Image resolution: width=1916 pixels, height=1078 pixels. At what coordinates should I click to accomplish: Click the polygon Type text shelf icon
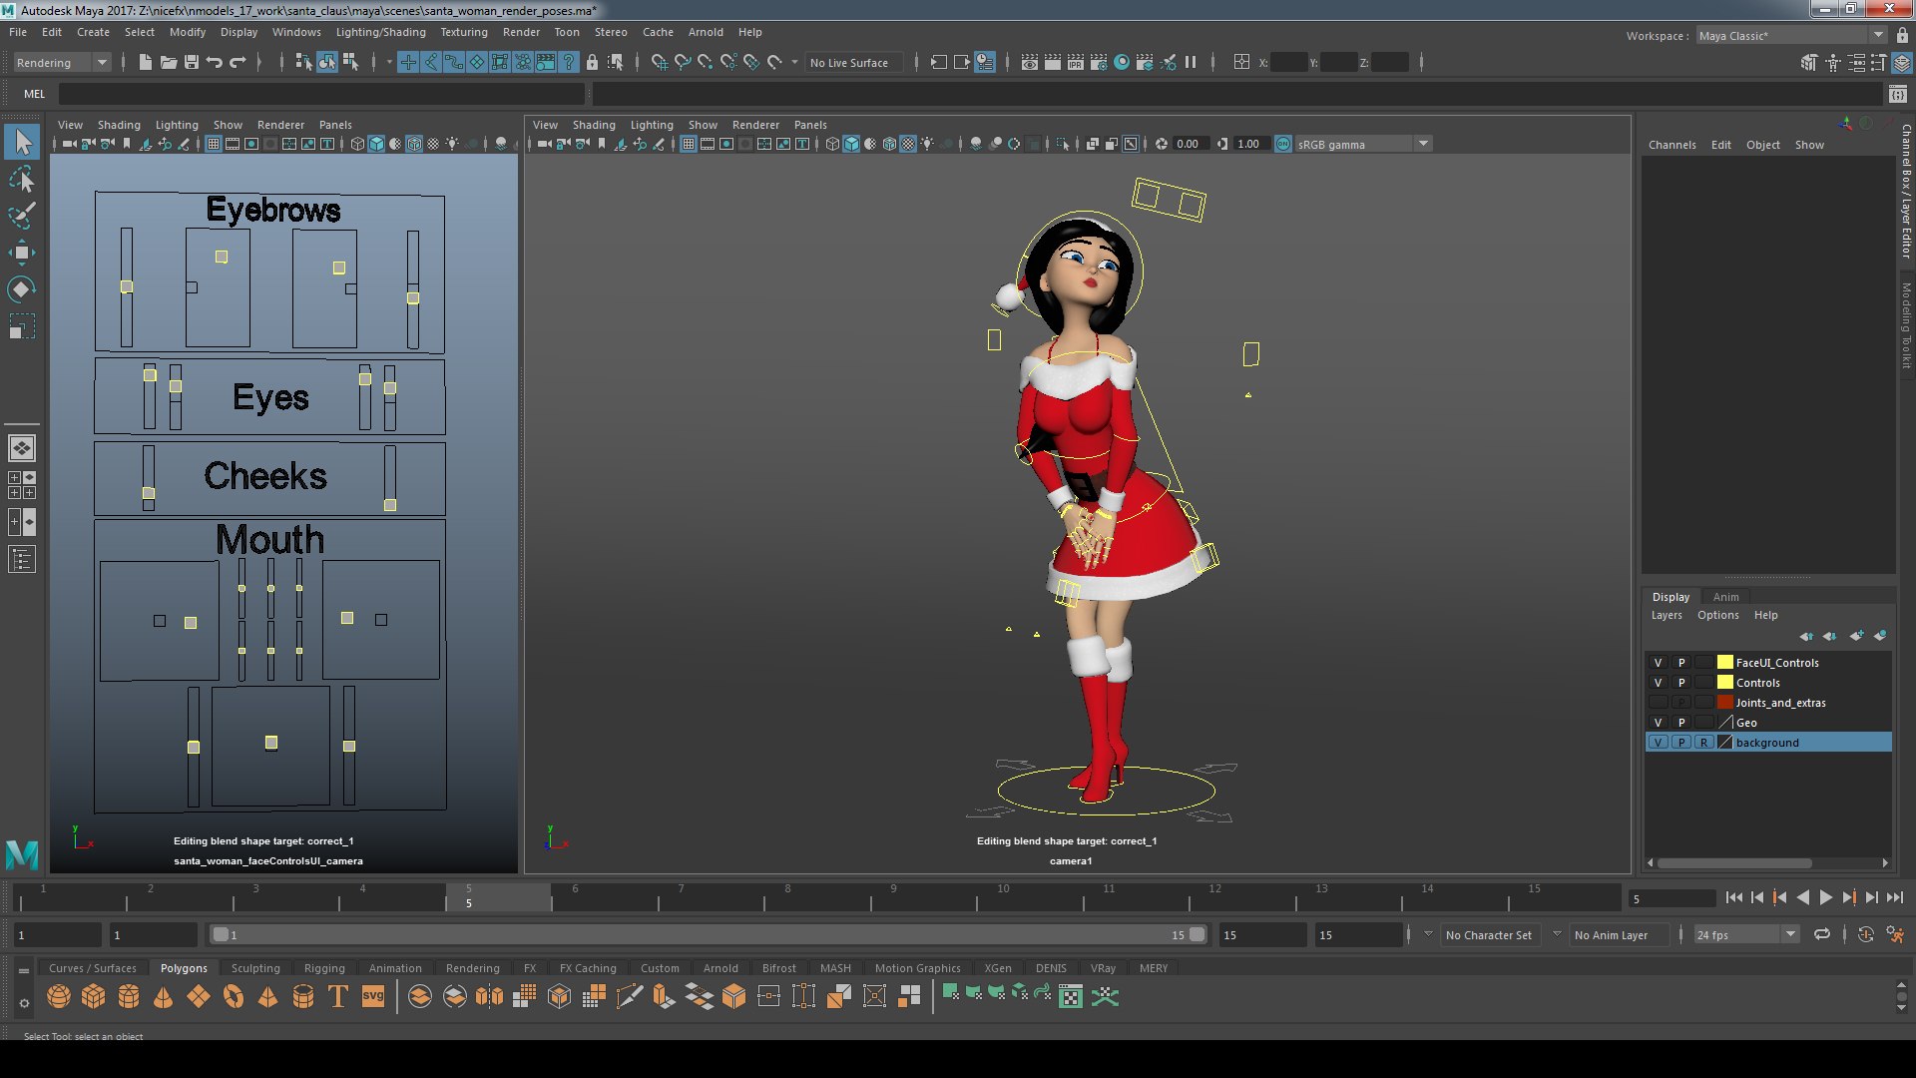(338, 996)
